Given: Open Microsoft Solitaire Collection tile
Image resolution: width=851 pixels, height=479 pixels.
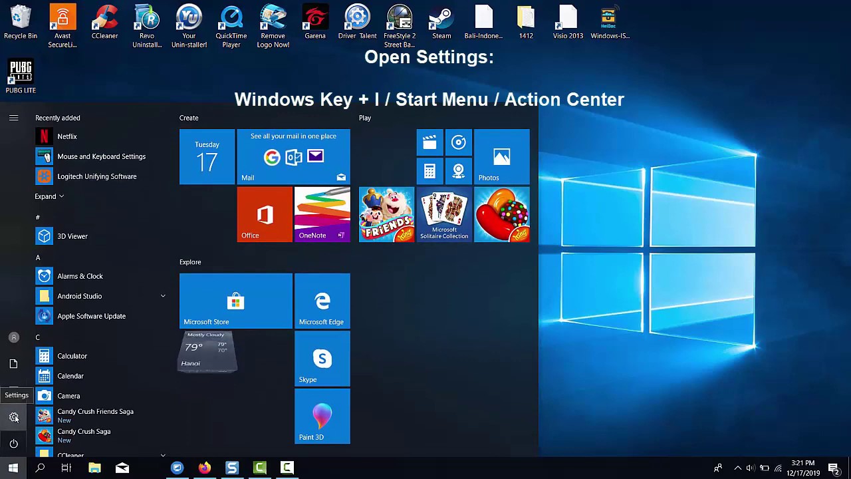Looking at the screenshot, I should [444, 214].
